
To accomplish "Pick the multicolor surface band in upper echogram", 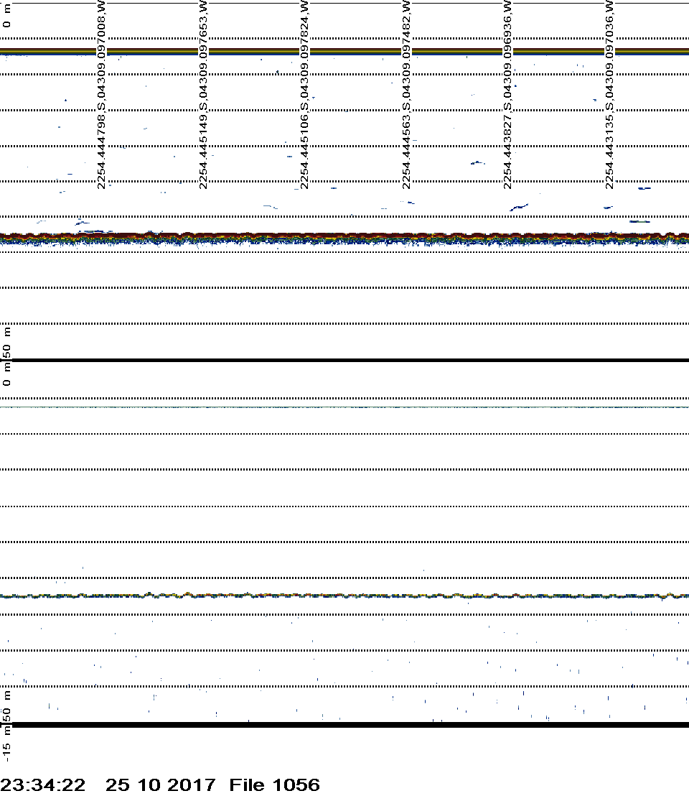I will point(344,51).
